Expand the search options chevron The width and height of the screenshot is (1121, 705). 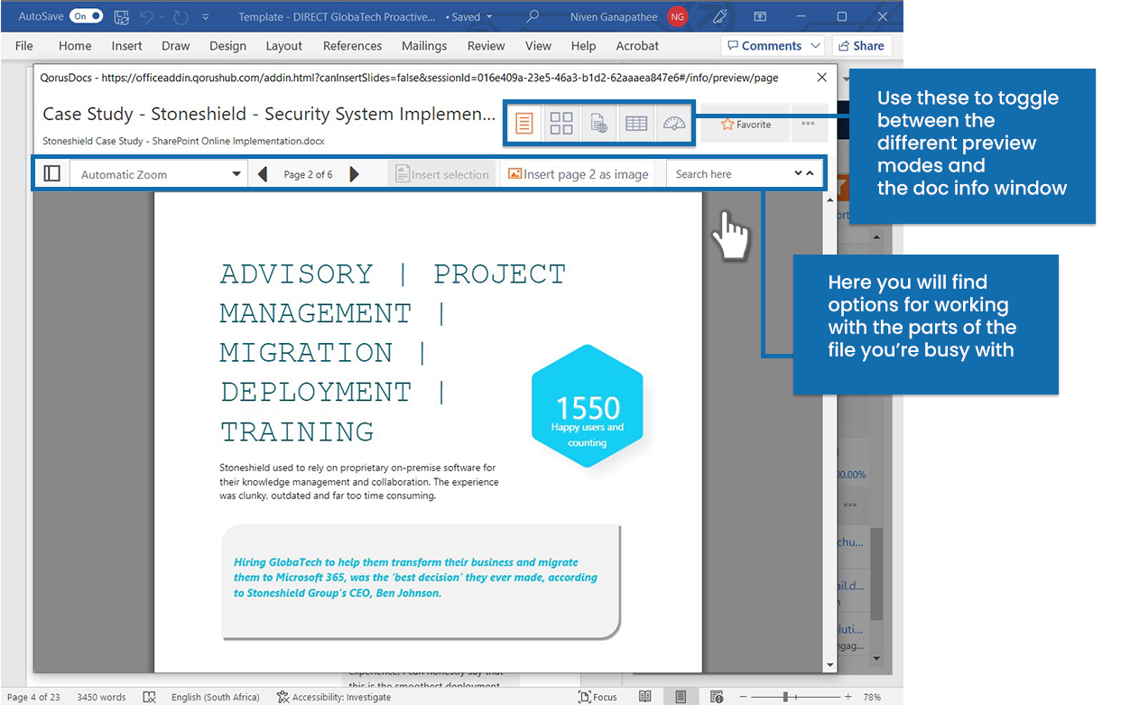click(x=798, y=173)
